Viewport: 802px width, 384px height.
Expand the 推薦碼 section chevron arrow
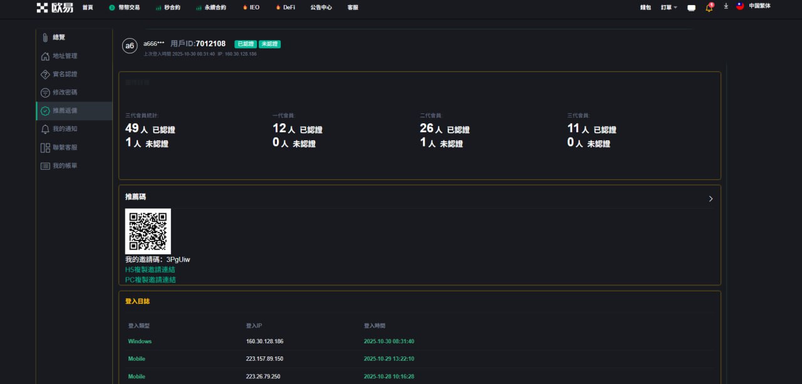click(711, 199)
